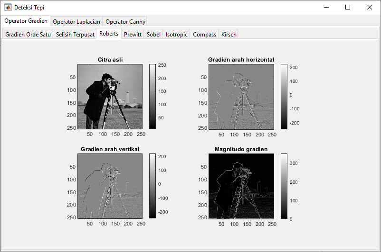Click the Magnitudo gradien image
Image resolution: width=381 pixels, height=252 pixels.
[241, 186]
